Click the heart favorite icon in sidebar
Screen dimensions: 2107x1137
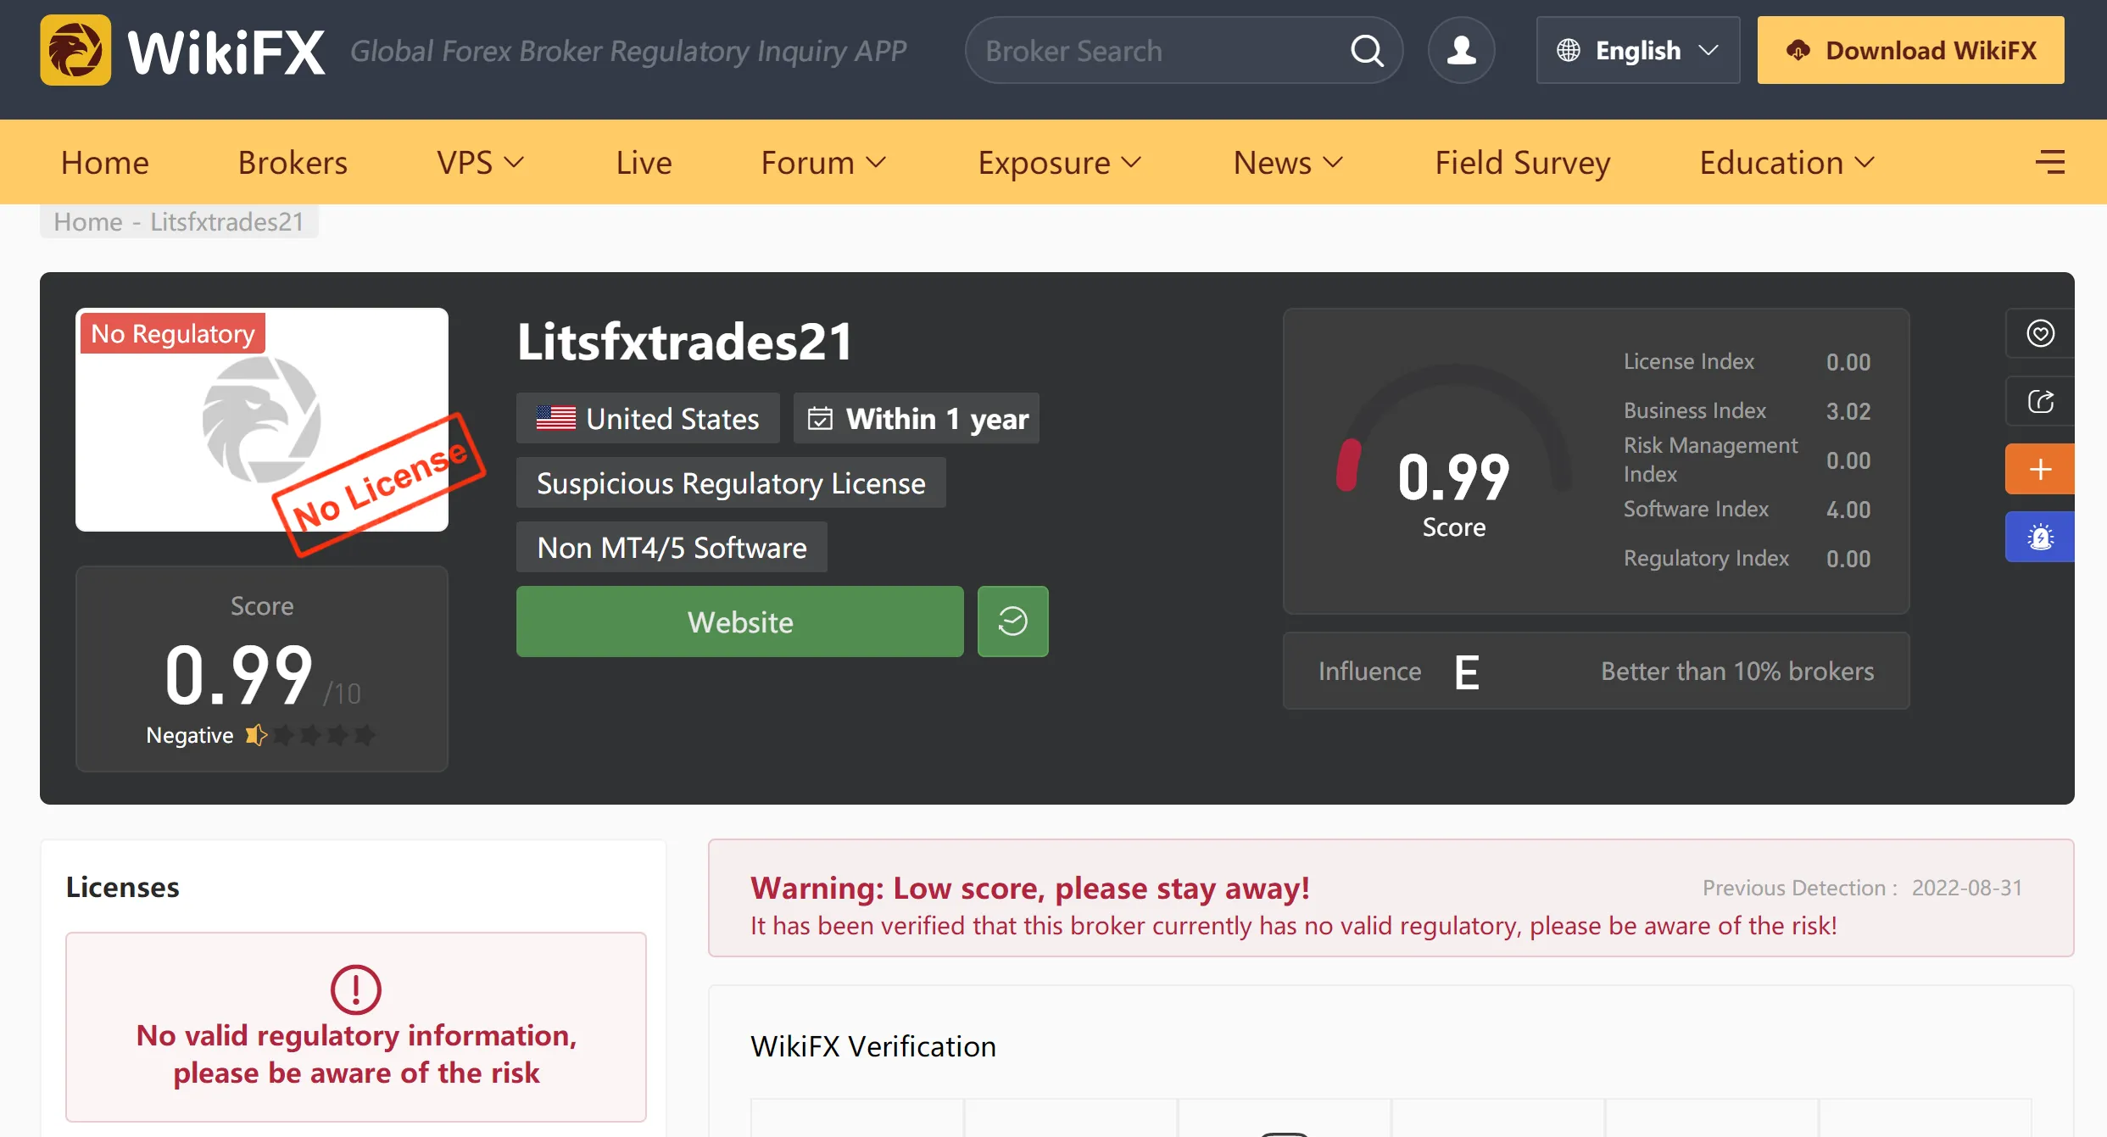tap(2040, 333)
